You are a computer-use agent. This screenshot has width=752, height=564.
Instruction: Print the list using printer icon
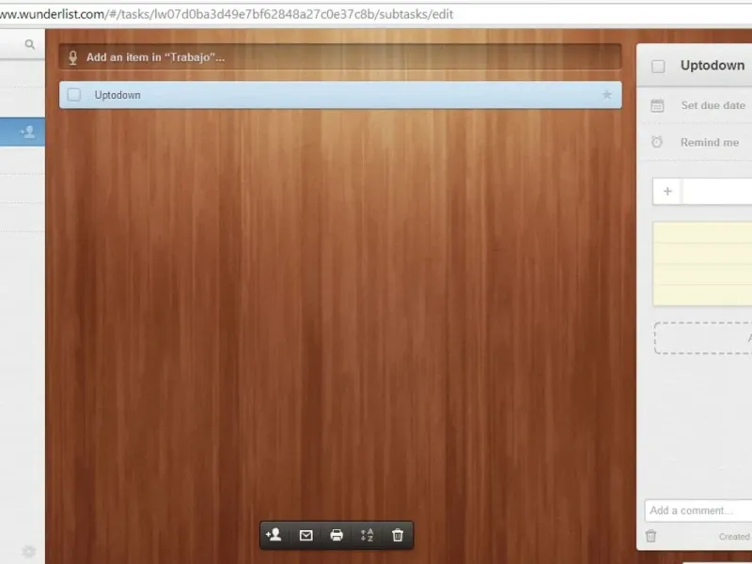[x=337, y=535]
